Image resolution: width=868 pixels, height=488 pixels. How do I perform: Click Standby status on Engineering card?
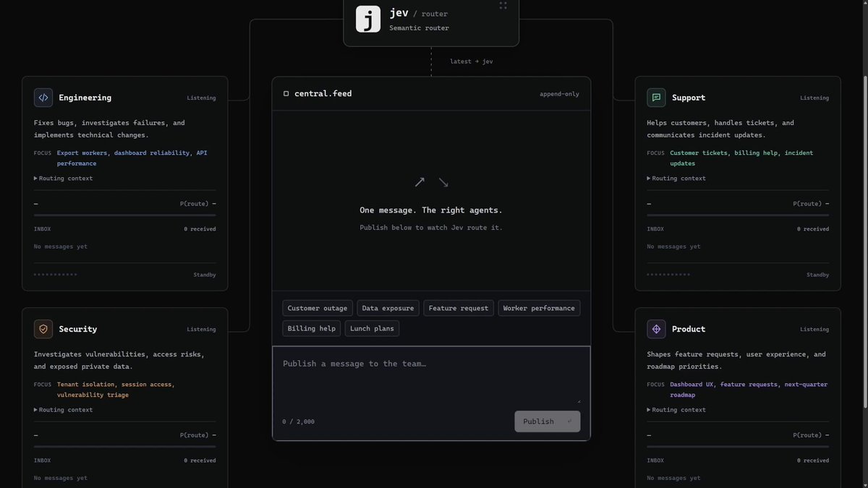(204, 275)
